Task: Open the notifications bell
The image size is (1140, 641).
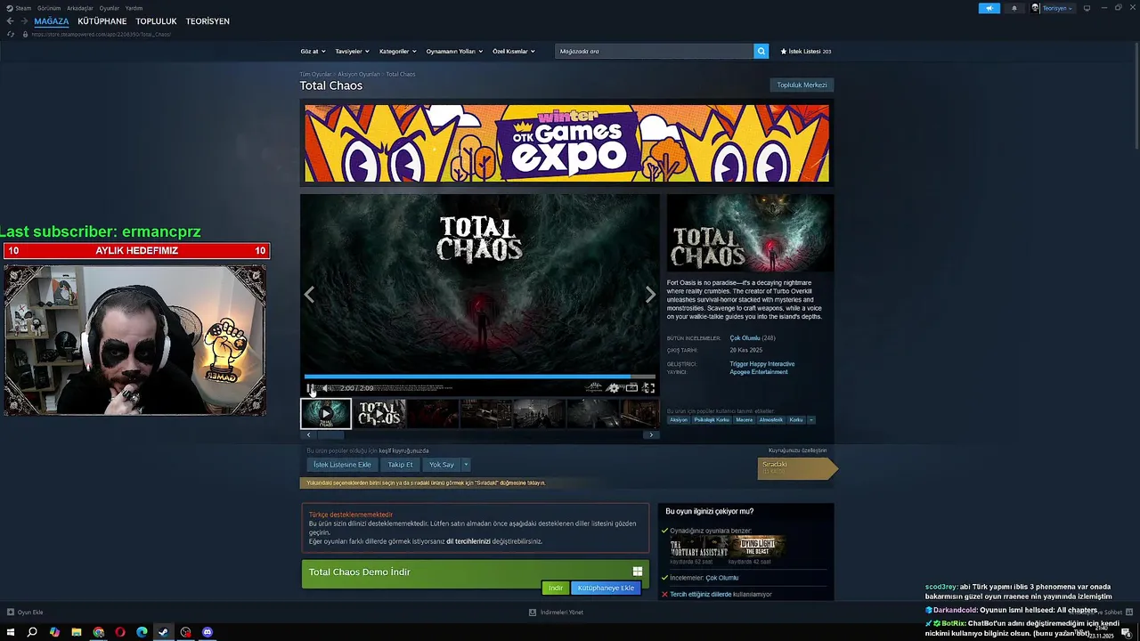Action: (x=1014, y=8)
